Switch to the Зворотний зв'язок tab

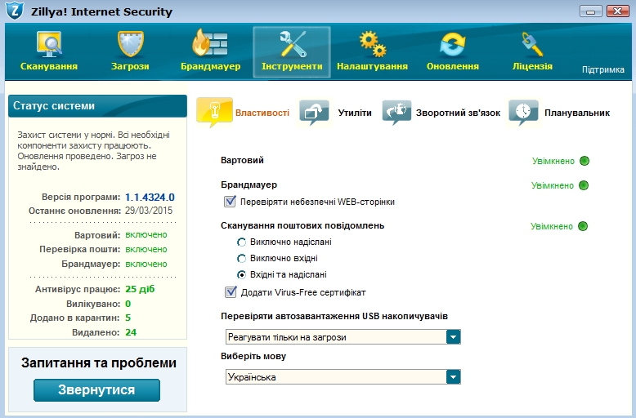[x=441, y=113]
